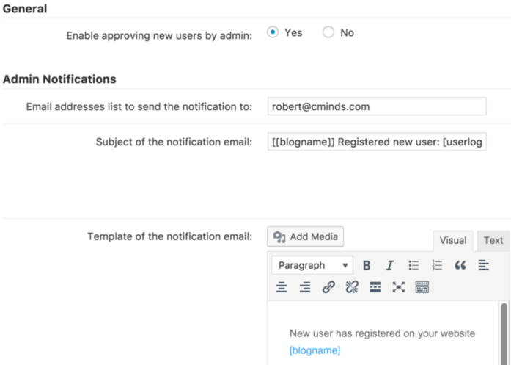Add a blockquote to the template
The width and height of the screenshot is (511, 365).
point(460,266)
